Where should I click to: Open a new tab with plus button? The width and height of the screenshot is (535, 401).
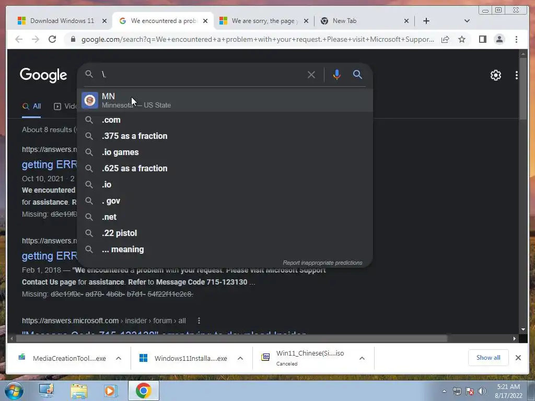(426, 21)
